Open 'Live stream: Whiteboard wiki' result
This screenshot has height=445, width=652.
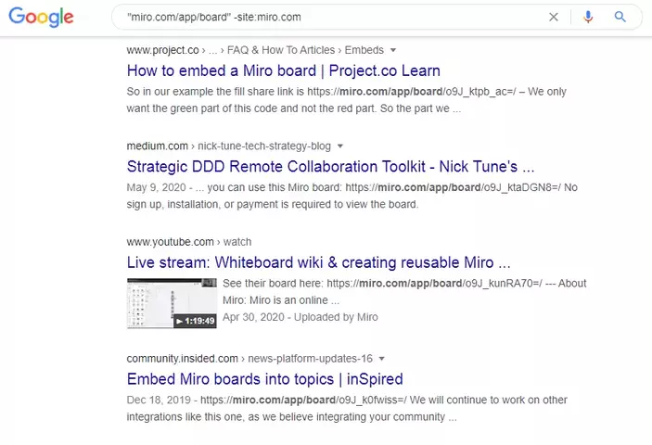tap(318, 262)
